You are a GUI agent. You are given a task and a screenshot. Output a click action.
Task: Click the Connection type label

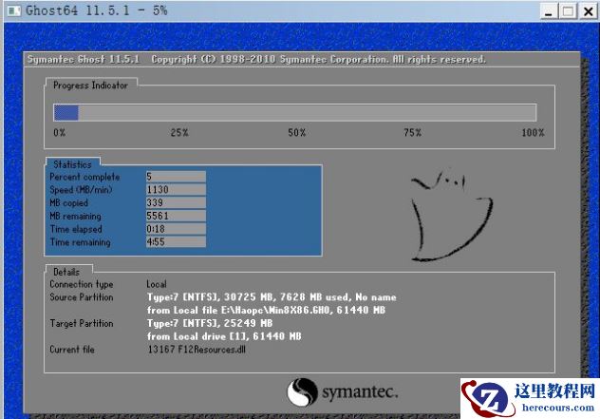point(82,284)
